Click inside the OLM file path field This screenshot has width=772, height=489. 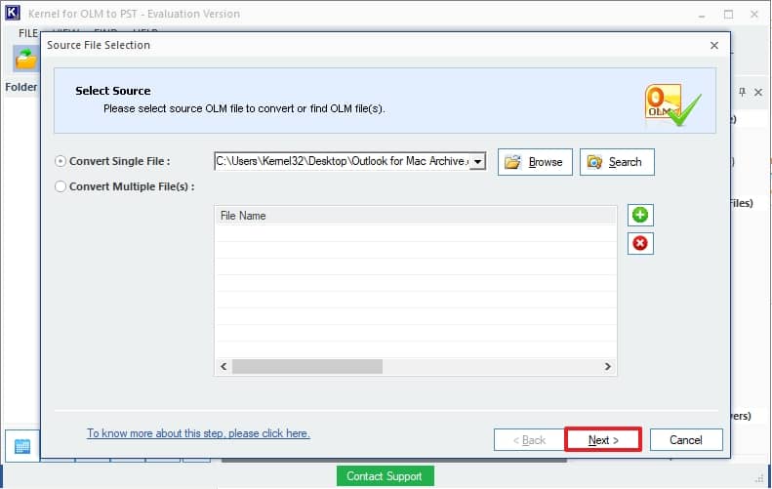coord(343,161)
